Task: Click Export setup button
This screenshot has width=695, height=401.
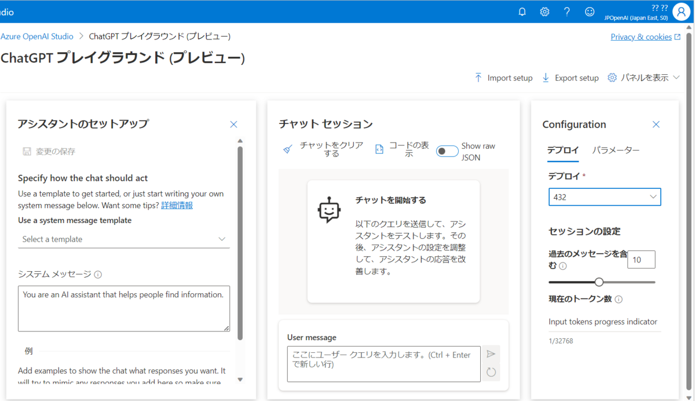Action: (570, 78)
